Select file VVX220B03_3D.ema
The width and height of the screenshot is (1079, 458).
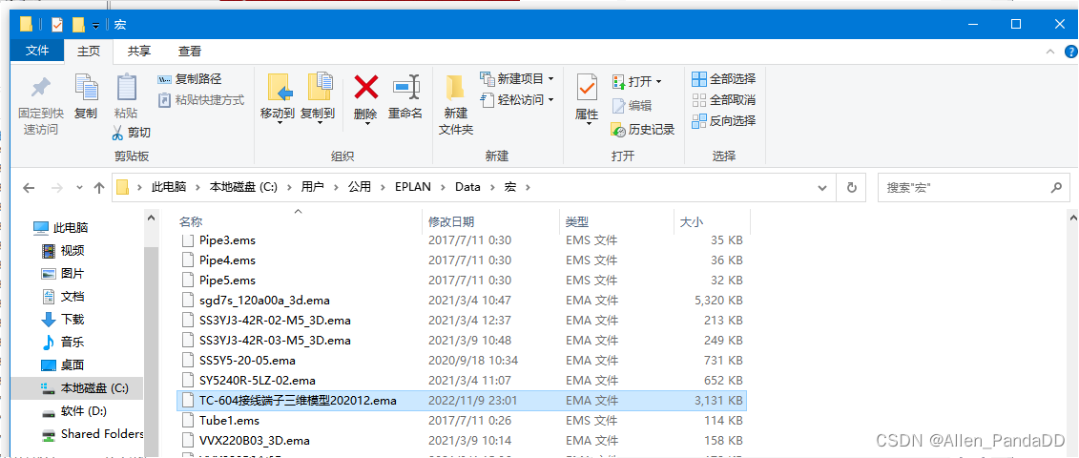point(462,440)
